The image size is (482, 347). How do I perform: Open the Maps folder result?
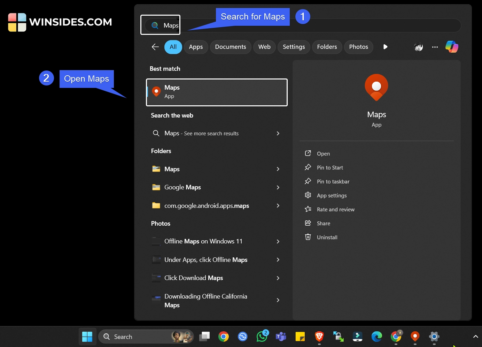click(x=216, y=169)
